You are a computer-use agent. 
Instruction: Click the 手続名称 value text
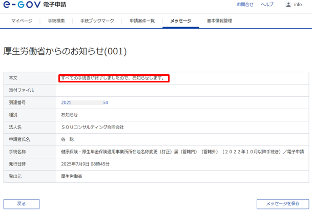[x=182, y=152]
